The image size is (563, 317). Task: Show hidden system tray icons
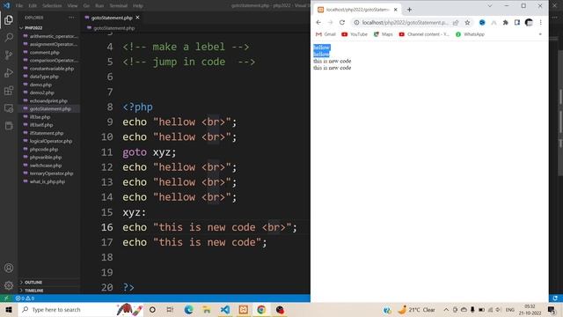446,309
